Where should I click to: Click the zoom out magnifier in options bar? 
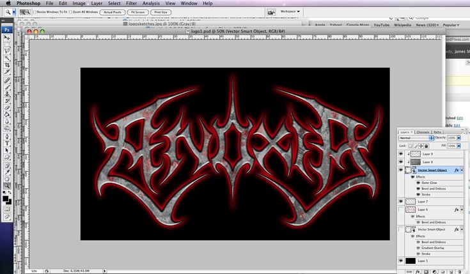click(x=28, y=11)
